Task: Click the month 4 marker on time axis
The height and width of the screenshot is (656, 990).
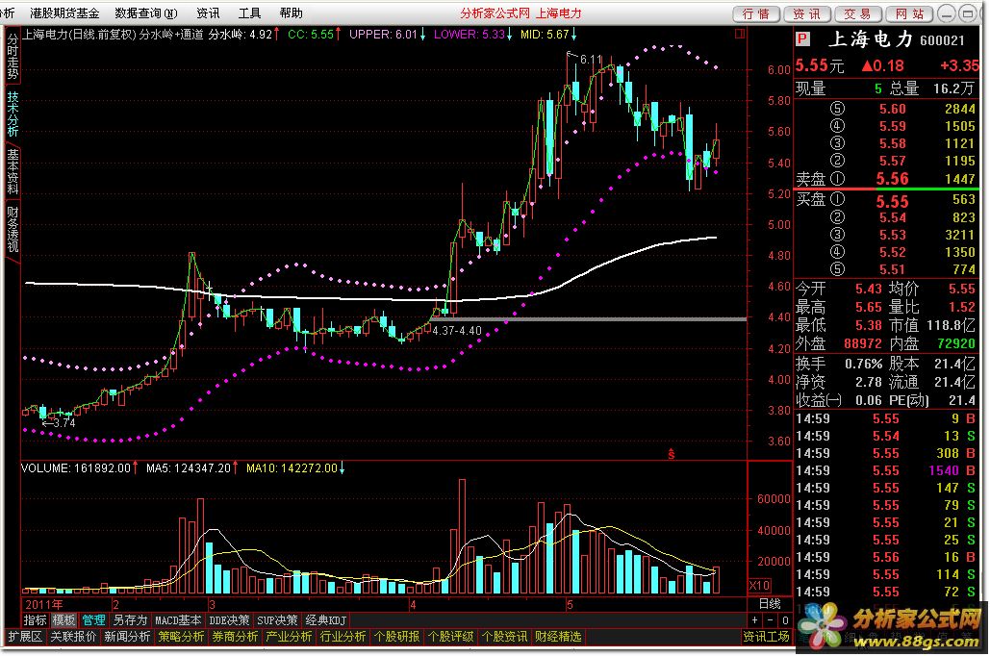Action: click(x=413, y=604)
